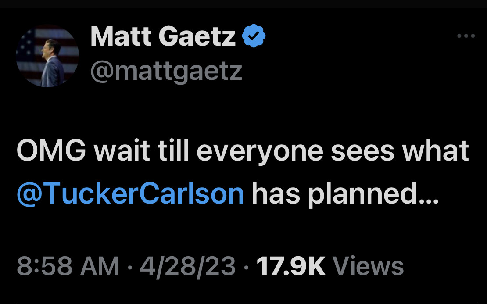Open the three-dot more options menu

(x=466, y=36)
